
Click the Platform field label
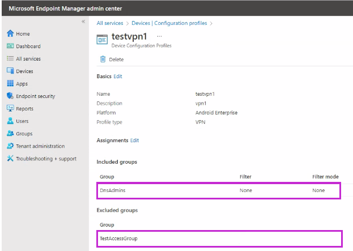[x=106, y=113]
